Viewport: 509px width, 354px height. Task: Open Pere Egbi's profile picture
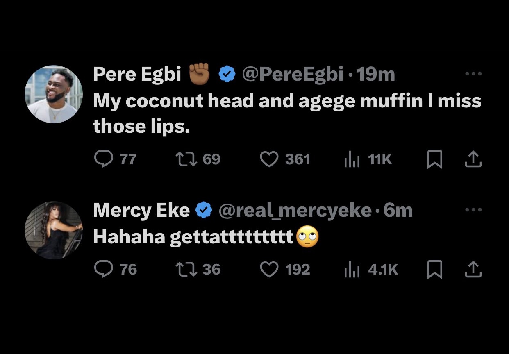[x=54, y=94]
